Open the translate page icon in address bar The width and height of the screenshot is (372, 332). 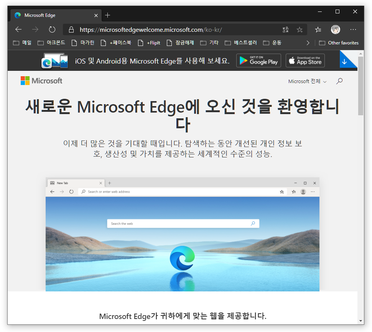tap(286, 29)
